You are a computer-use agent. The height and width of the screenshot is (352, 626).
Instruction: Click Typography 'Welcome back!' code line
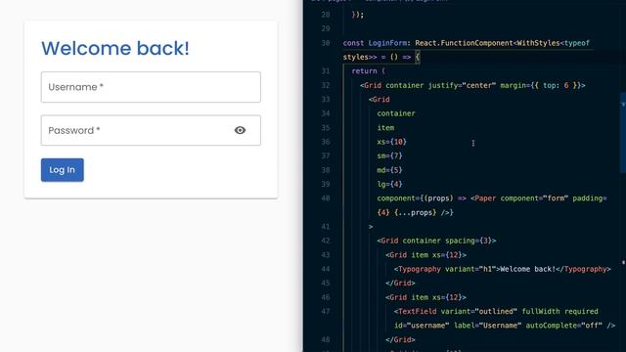502,269
